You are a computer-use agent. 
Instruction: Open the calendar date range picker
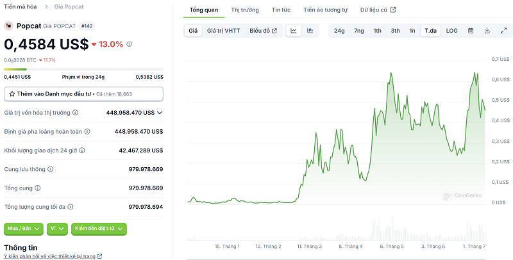point(471,31)
